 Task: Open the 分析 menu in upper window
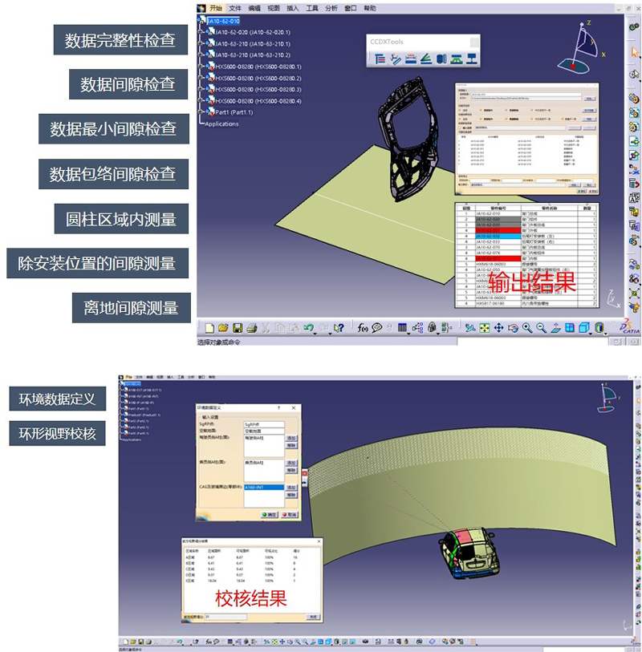(331, 8)
